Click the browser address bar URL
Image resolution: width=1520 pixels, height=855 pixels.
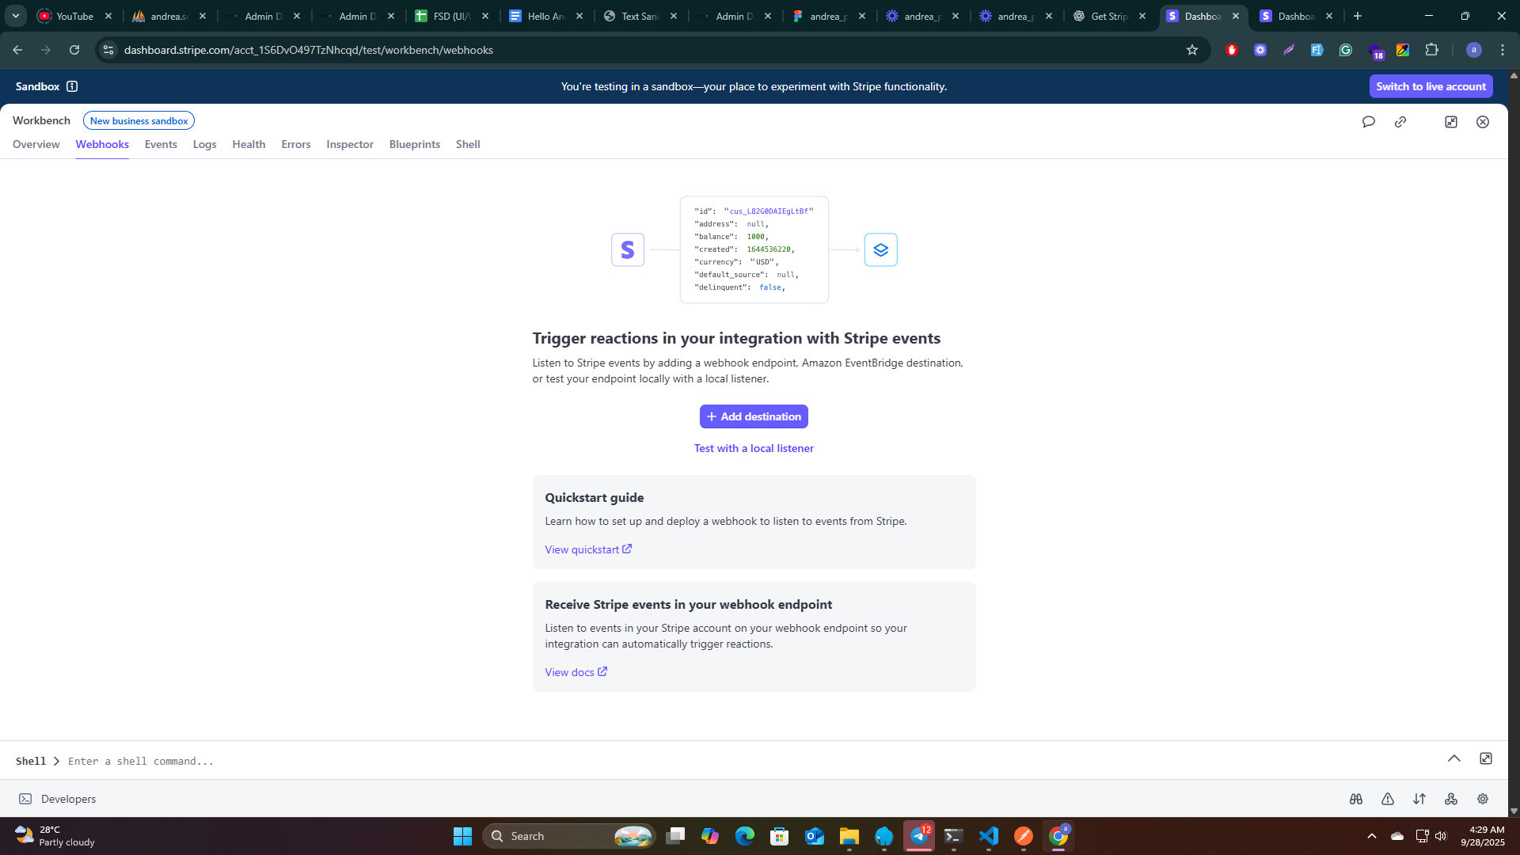pyautogui.click(x=309, y=50)
